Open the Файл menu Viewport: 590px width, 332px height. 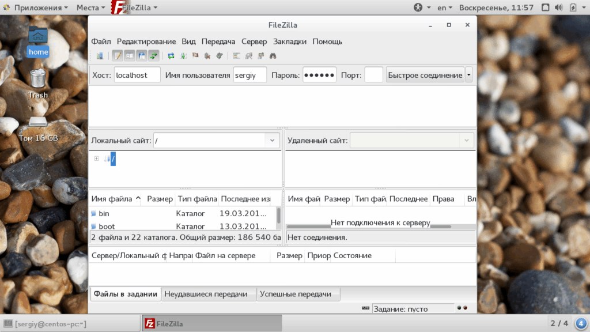(x=101, y=41)
